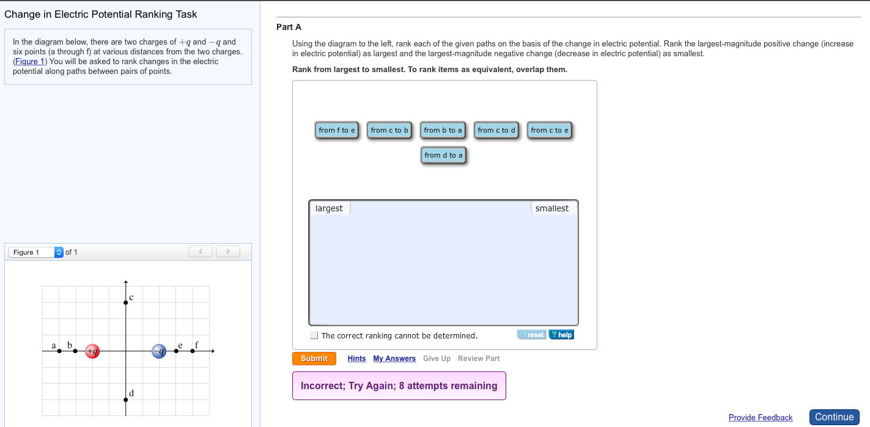Click the Provide Feedback link

coord(761,417)
